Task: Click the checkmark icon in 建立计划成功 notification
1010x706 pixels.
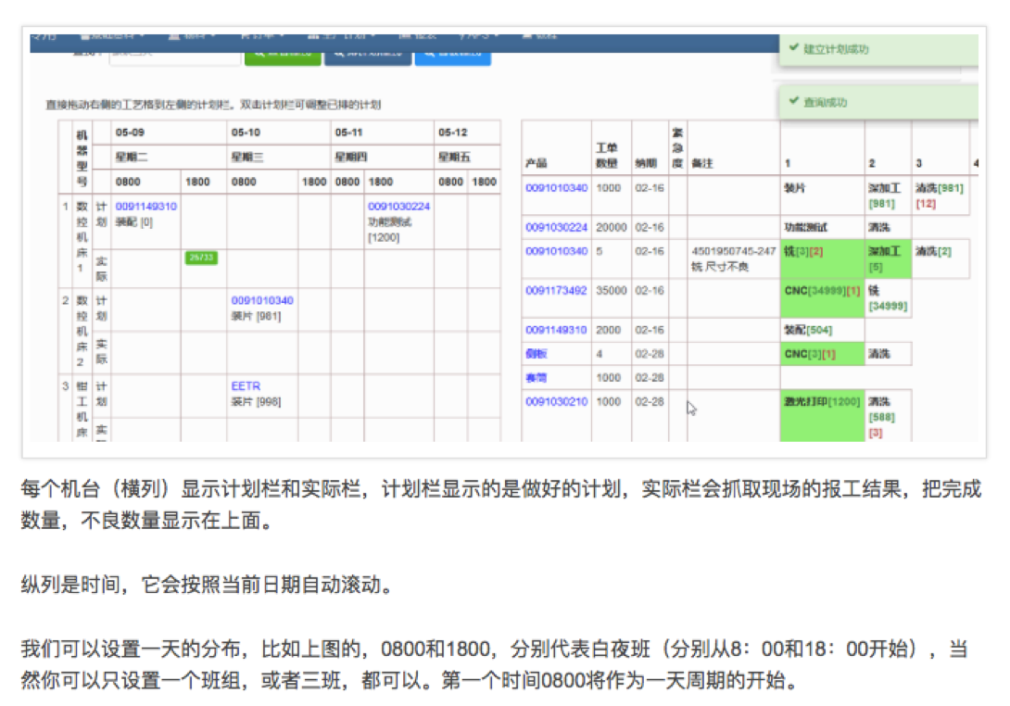Action: click(793, 48)
